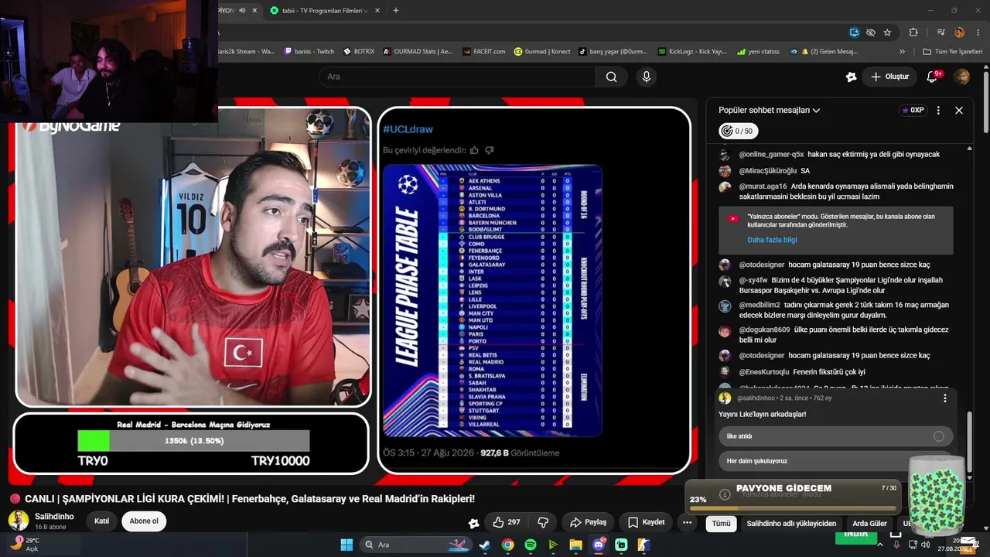Screen dimensions: 990x557
Task: Click the 0XP badge in chat header
Action: point(913,110)
